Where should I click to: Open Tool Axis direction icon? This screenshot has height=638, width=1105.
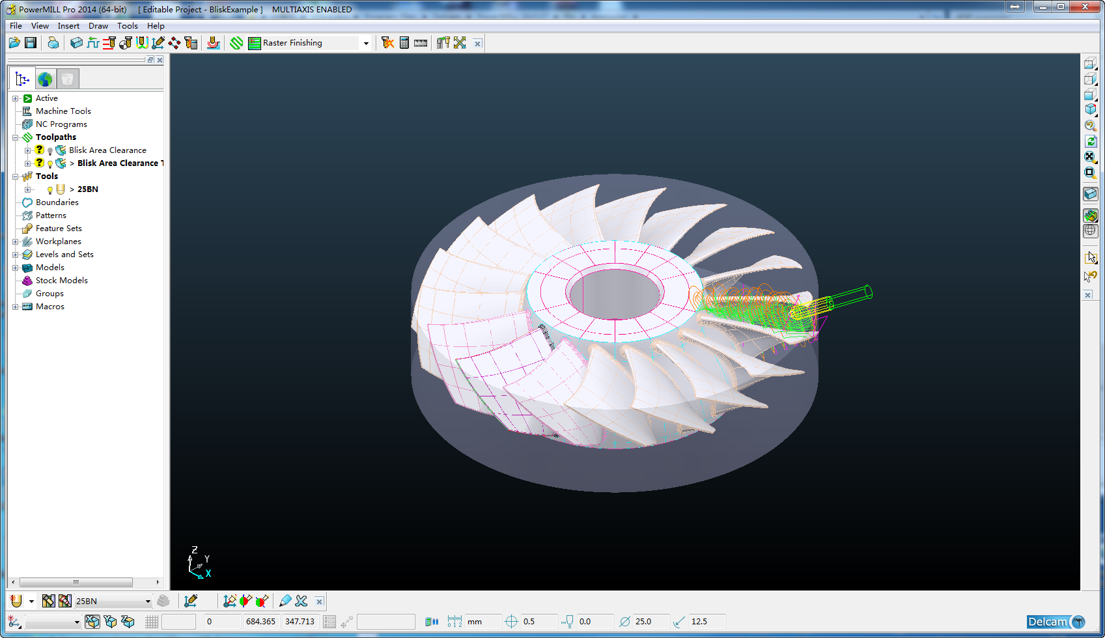[x=158, y=43]
